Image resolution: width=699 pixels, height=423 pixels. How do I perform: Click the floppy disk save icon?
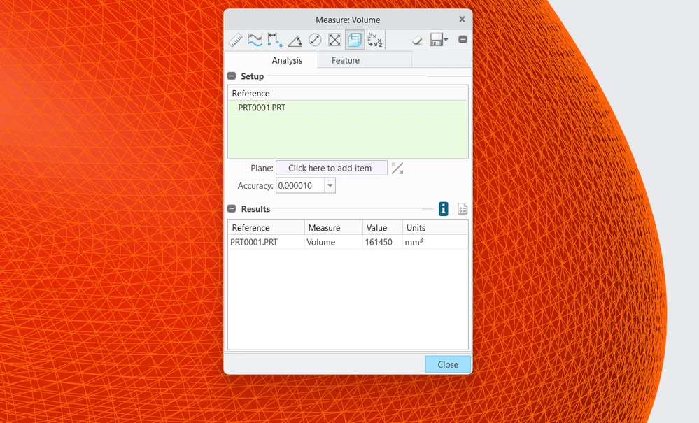pyautogui.click(x=437, y=40)
